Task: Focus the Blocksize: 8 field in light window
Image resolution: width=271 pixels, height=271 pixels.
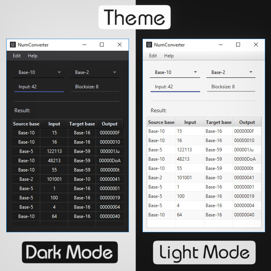Action: coord(231,87)
